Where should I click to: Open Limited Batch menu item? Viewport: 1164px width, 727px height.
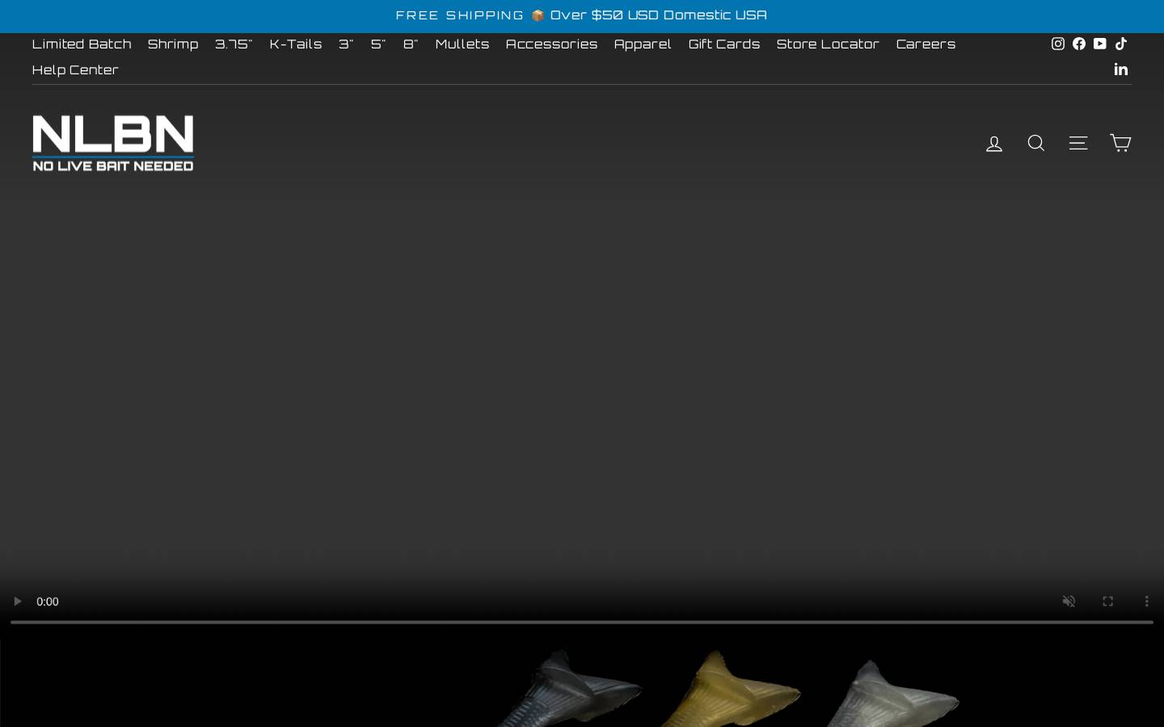[x=82, y=44]
